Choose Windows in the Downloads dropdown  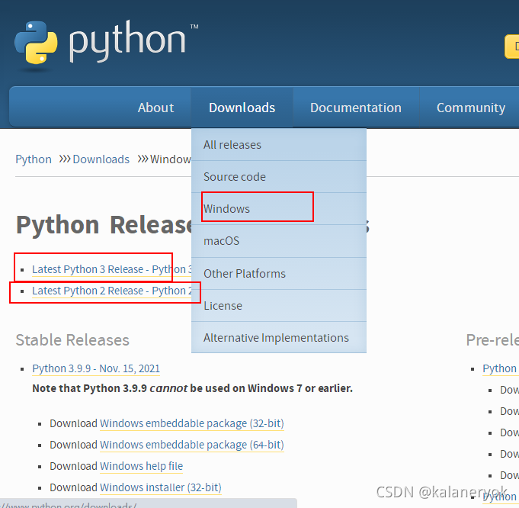point(279,209)
